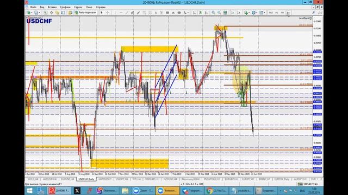Open the periodicity clock icon
The width and height of the screenshot is (348, 195).
coord(253,12)
